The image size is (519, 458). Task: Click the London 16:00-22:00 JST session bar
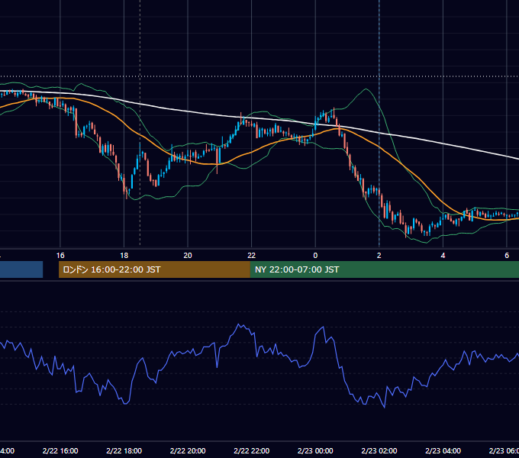tap(154, 269)
